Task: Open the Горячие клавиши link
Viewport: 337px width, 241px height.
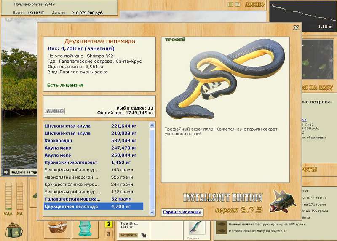Action: tap(182, 212)
